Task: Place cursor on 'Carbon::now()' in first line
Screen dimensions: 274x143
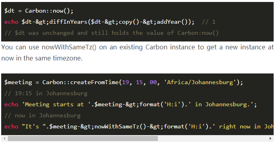Action: tap(49, 11)
